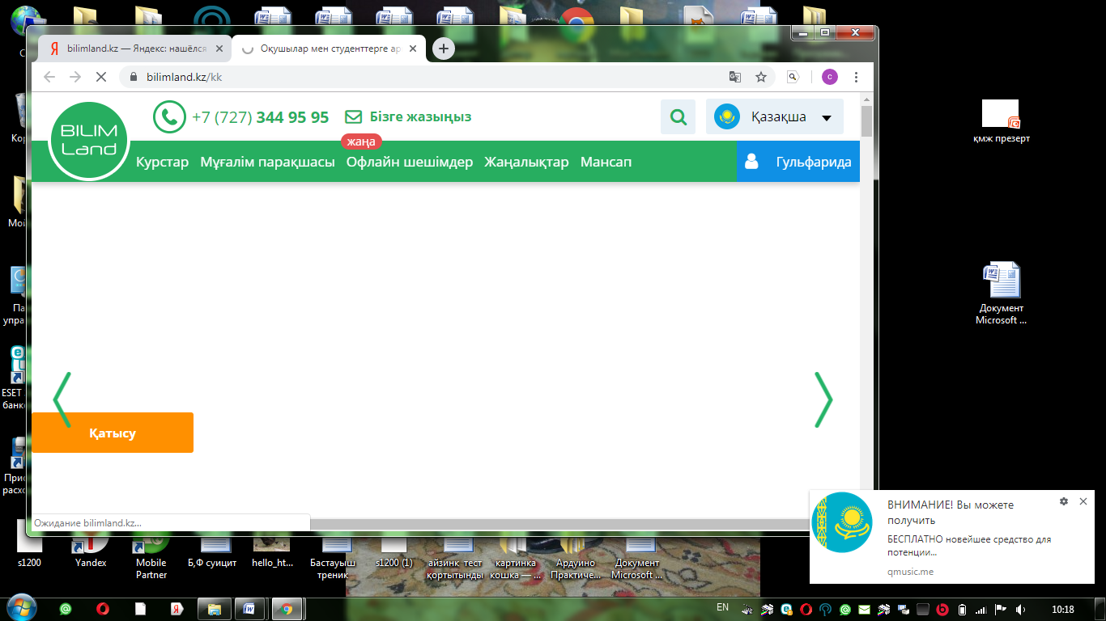
Task: Click the ВНИМАНИЕ notification text
Action: point(951,513)
